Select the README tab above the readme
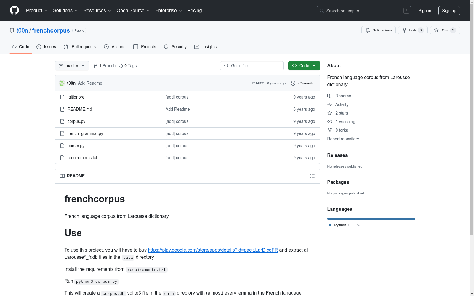 [72, 176]
